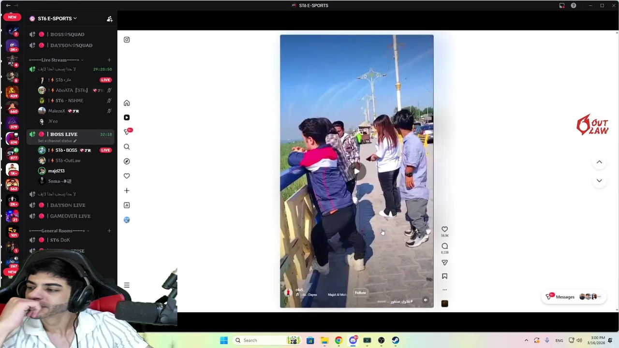Open Windows Start menu
619x348 pixels.
(x=223, y=340)
